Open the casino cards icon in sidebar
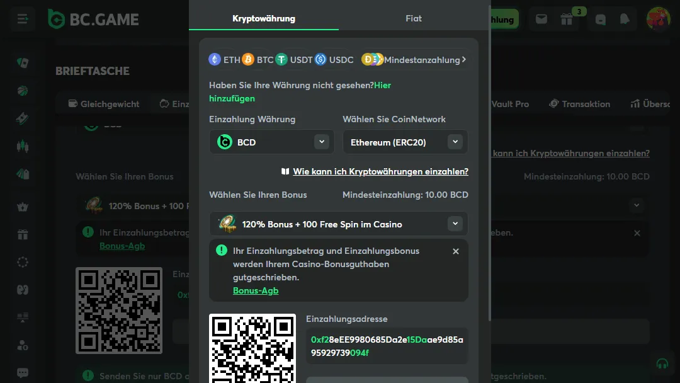 click(23, 63)
